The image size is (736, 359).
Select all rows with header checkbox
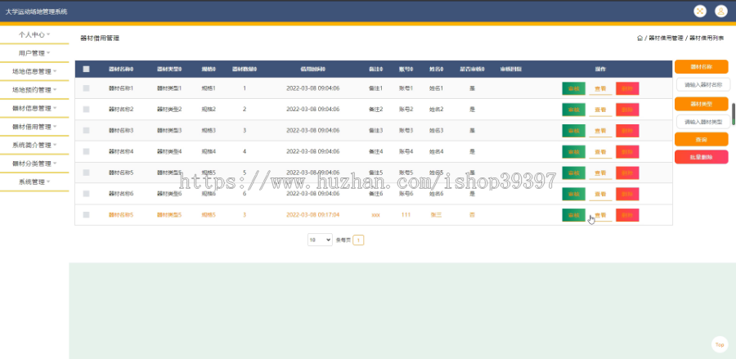pos(86,69)
